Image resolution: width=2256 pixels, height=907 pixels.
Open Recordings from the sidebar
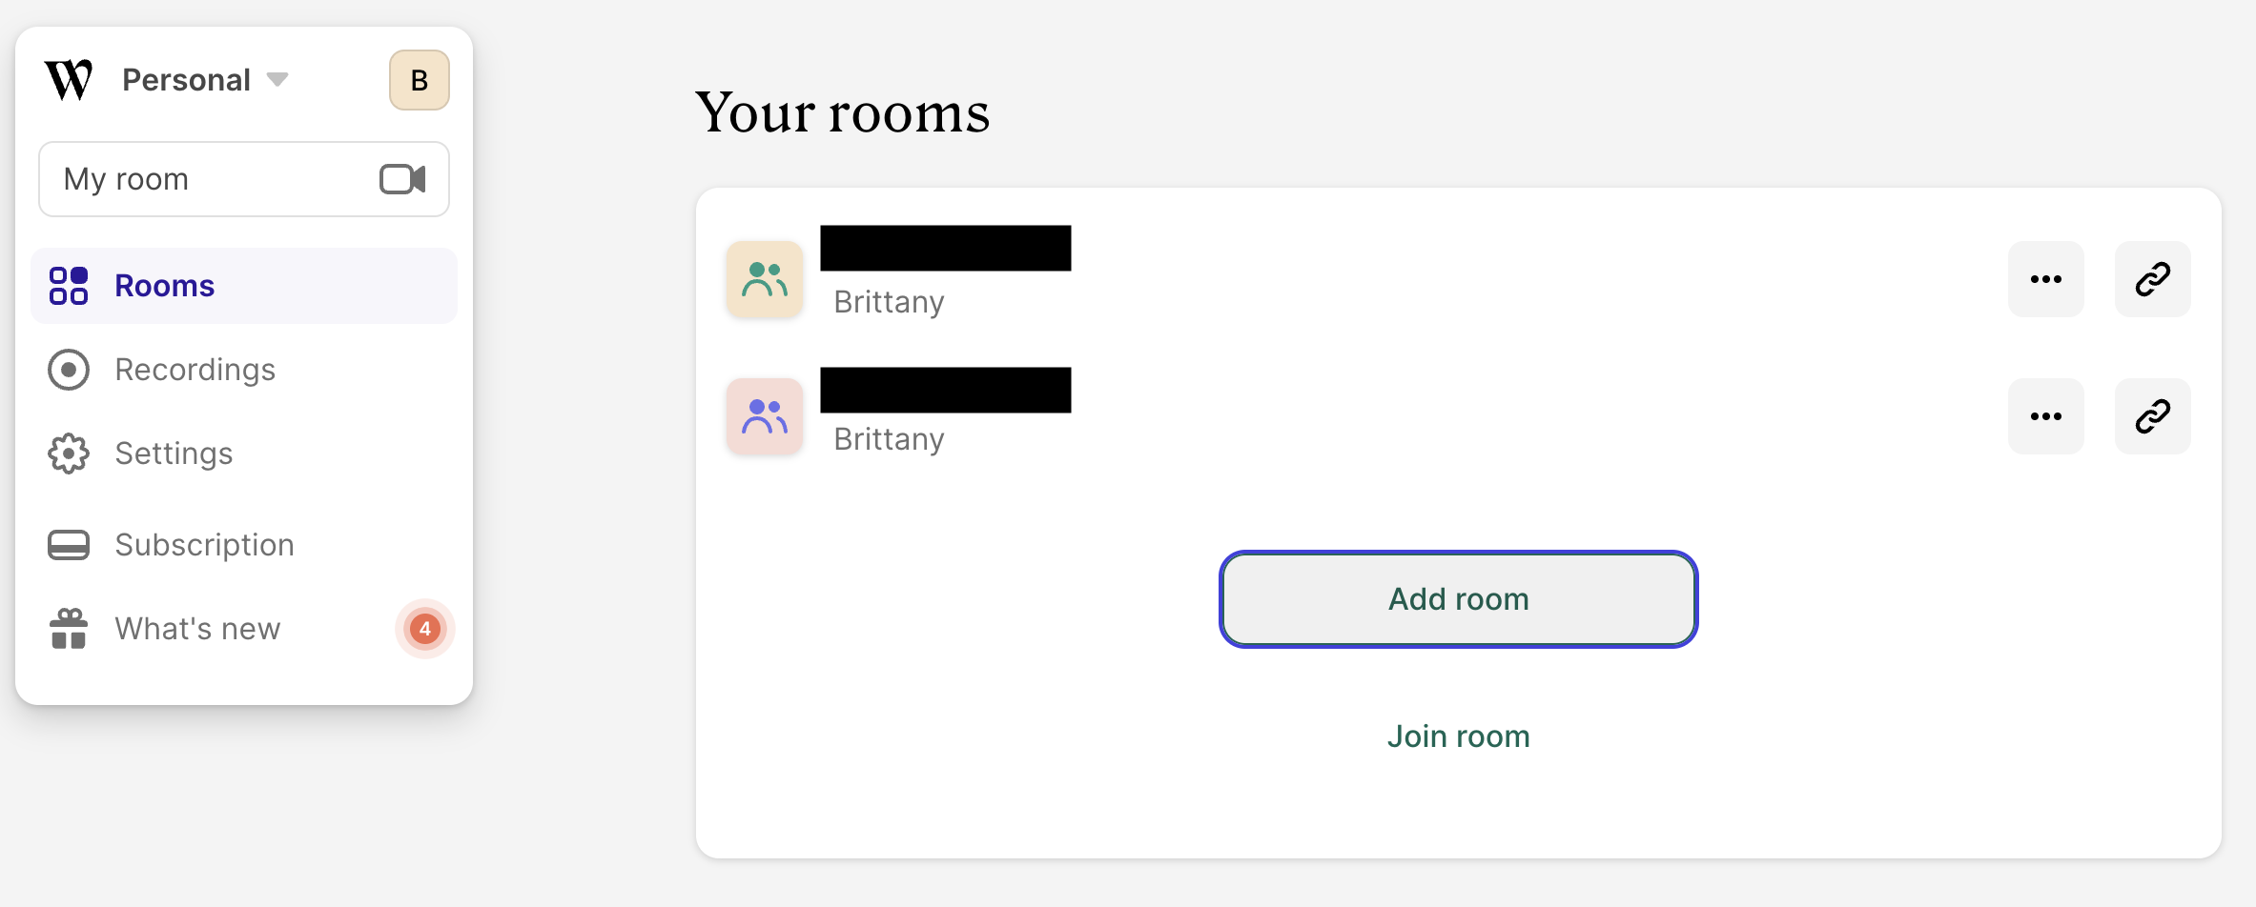click(195, 370)
